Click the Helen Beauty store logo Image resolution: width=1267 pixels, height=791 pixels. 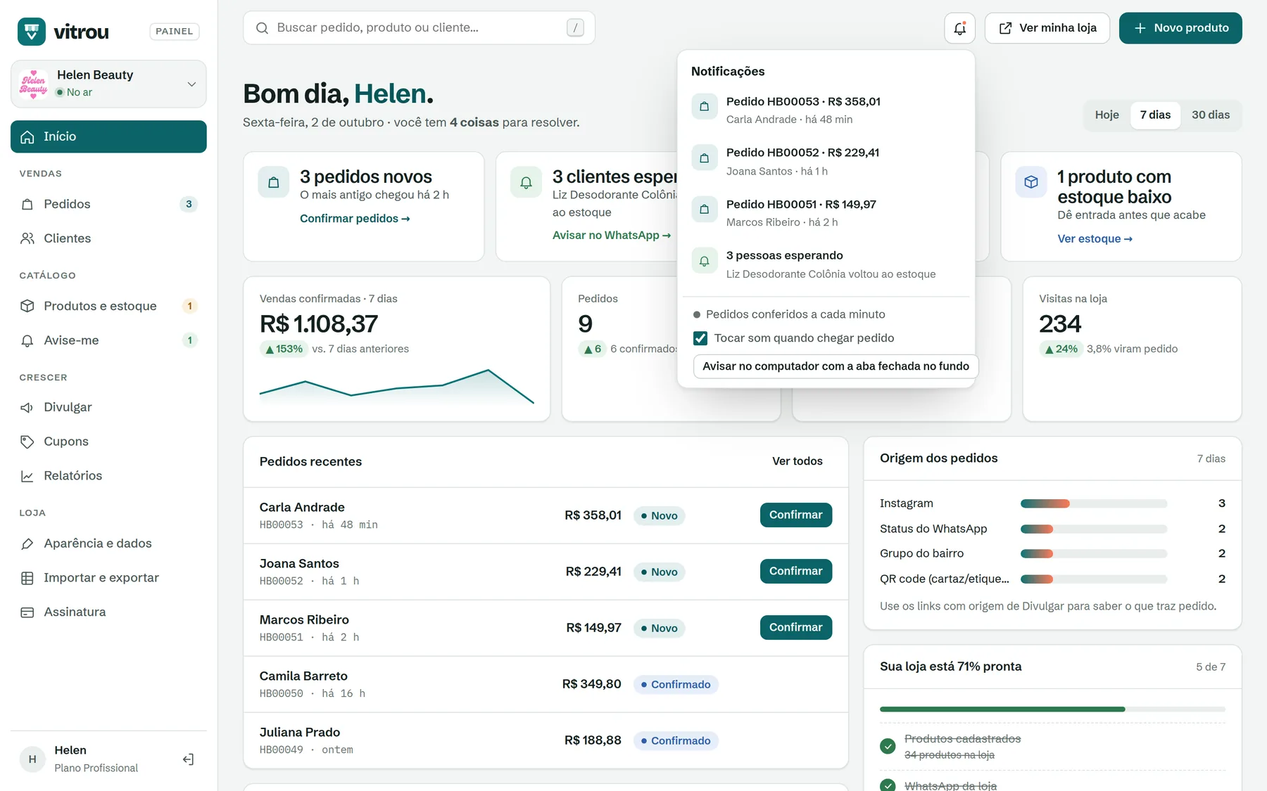pos(34,84)
